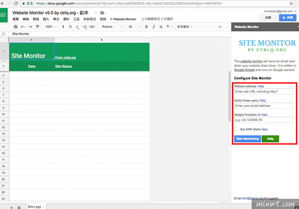Open the Roboto font dropdown

click(x=112, y=26)
